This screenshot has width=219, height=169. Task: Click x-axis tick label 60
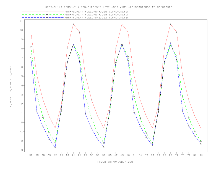pos(152,155)
